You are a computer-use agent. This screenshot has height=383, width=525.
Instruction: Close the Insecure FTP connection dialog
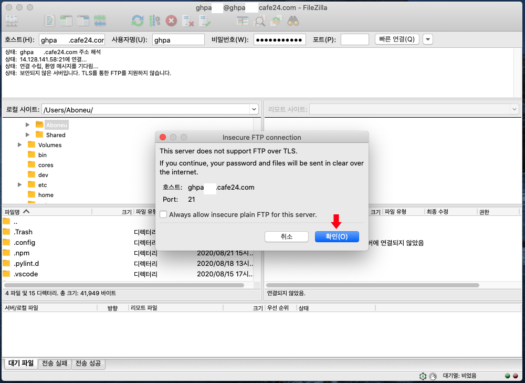(x=163, y=137)
